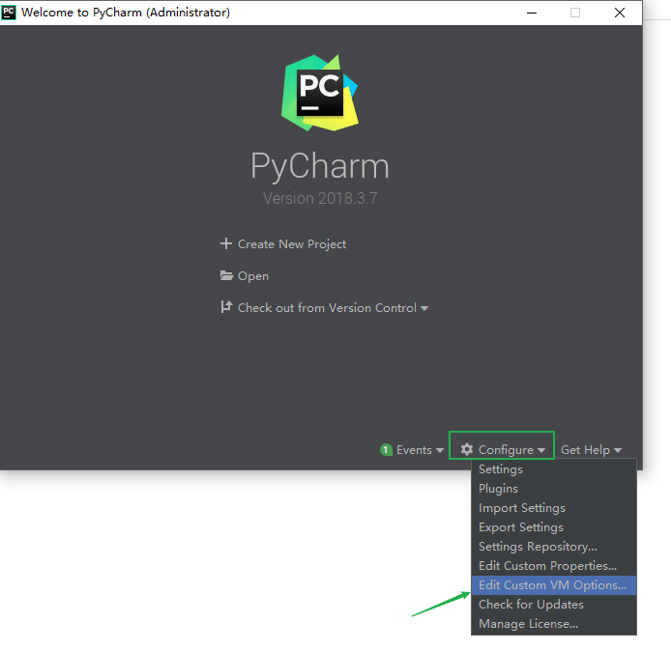Click the disabled maximize window button
The height and width of the screenshot is (652, 671).
click(x=575, y=13)
